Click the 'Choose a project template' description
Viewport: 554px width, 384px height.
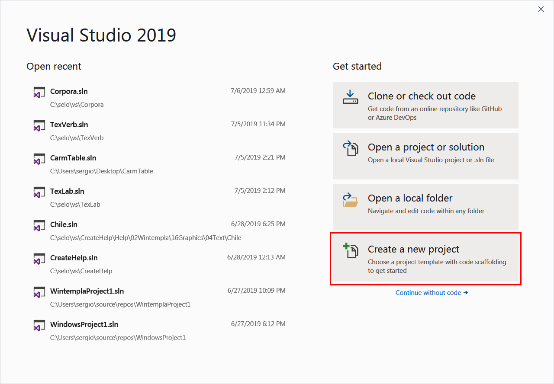point(437,266)
